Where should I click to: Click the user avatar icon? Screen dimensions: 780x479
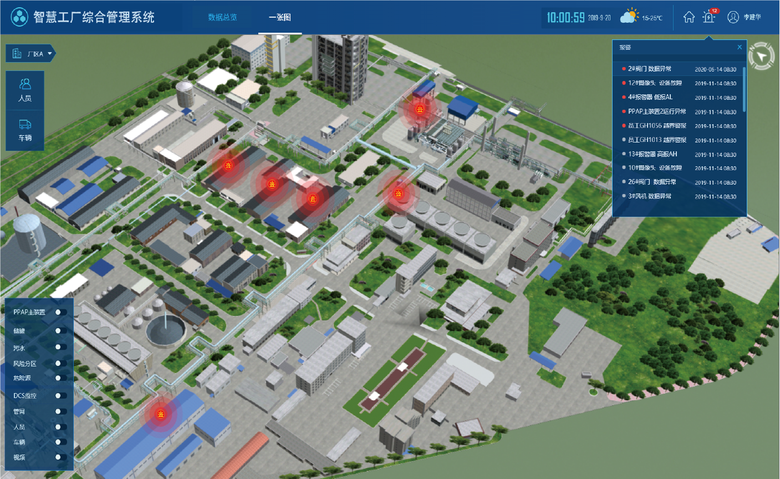pos(733,17)
